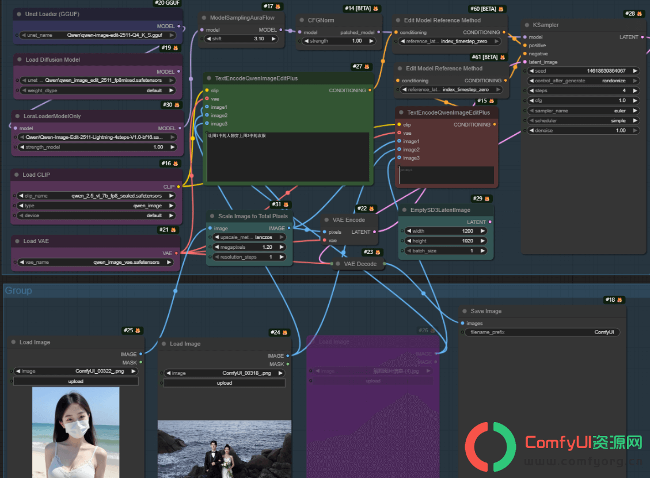Decrease the CFGNorm strength value

[x=306, y=41]
